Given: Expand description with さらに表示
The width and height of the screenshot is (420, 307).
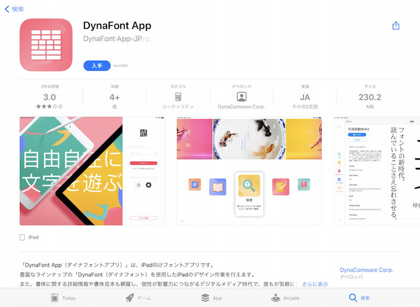Looking at the screenshot, I should (315, 284).
